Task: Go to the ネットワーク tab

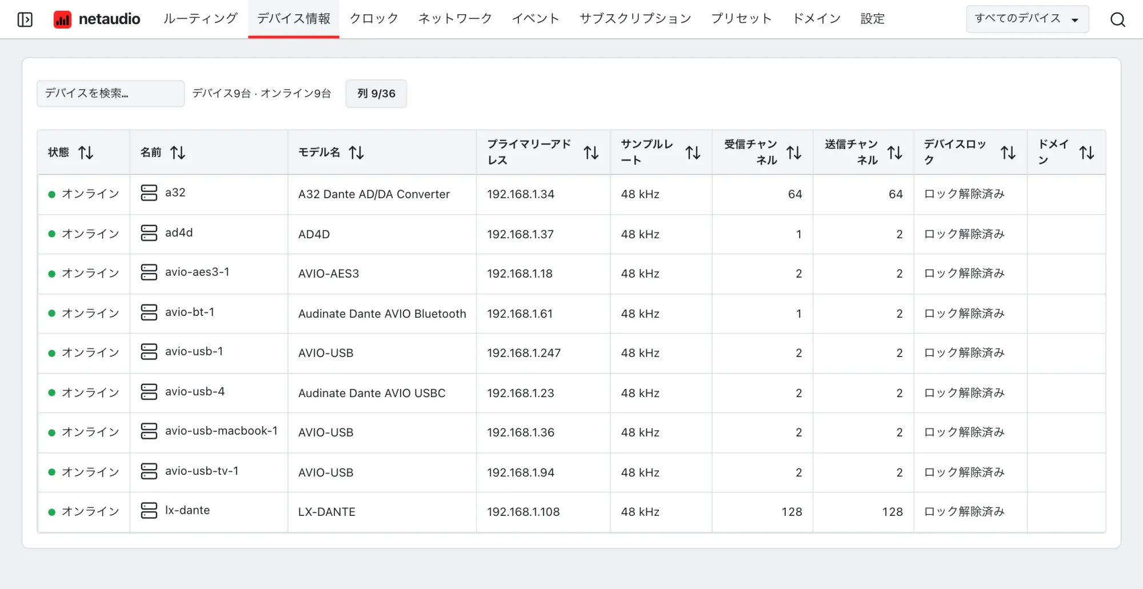Action: pyautogui.click(x=455, y=19)
